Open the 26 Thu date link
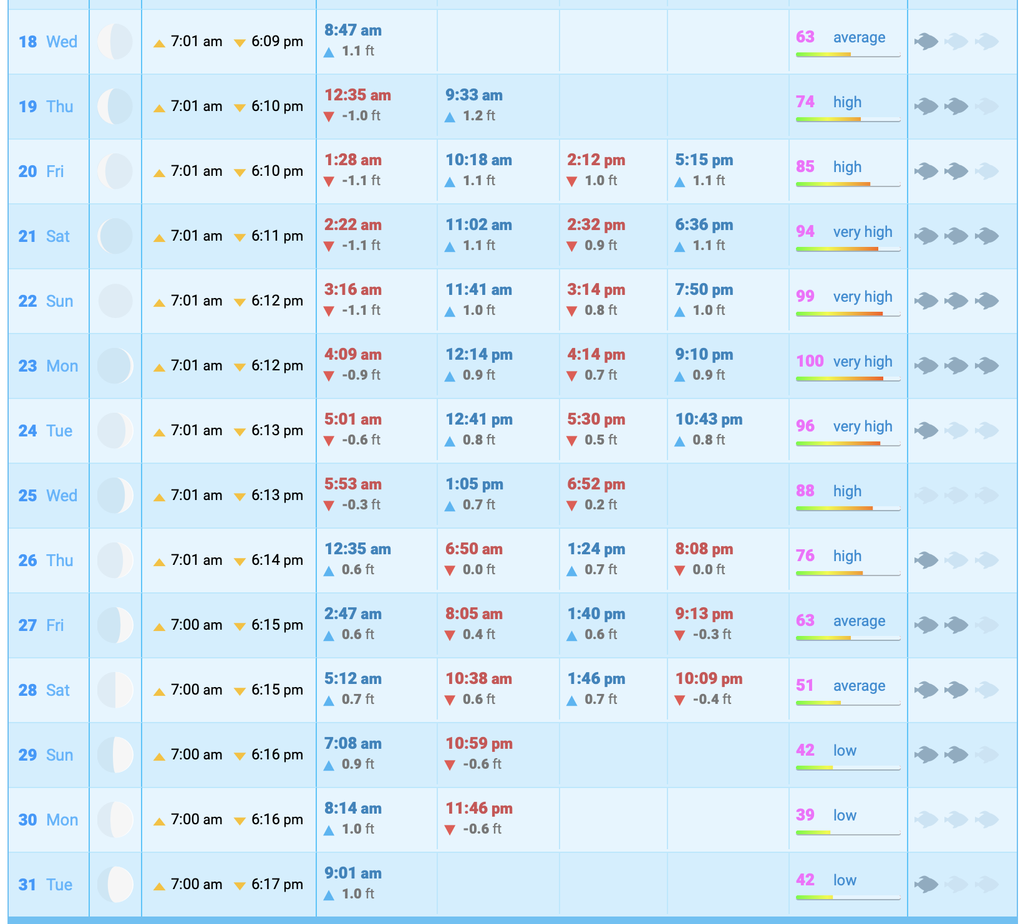 (x=46, y=561)
